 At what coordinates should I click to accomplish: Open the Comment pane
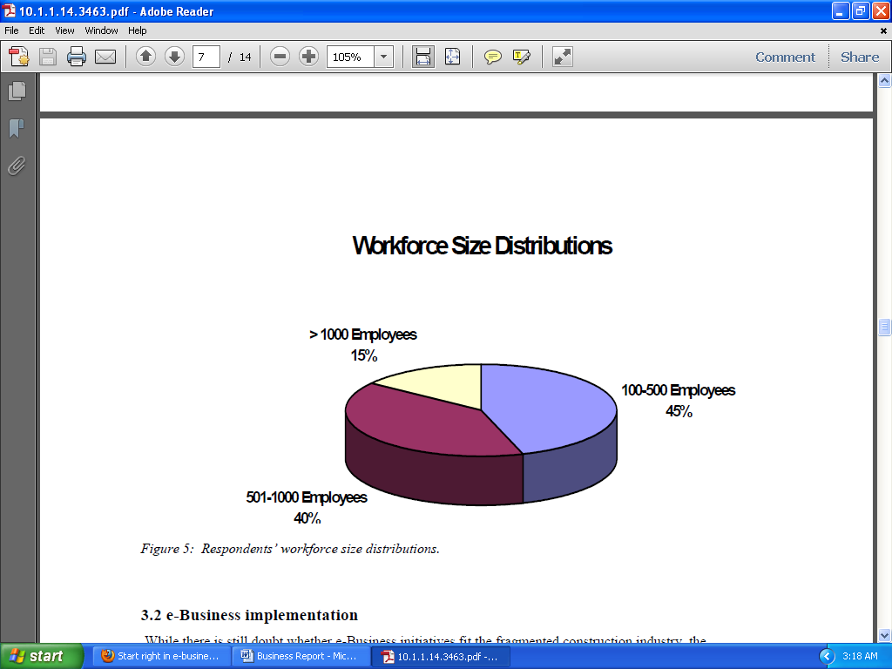coord(785,57)
